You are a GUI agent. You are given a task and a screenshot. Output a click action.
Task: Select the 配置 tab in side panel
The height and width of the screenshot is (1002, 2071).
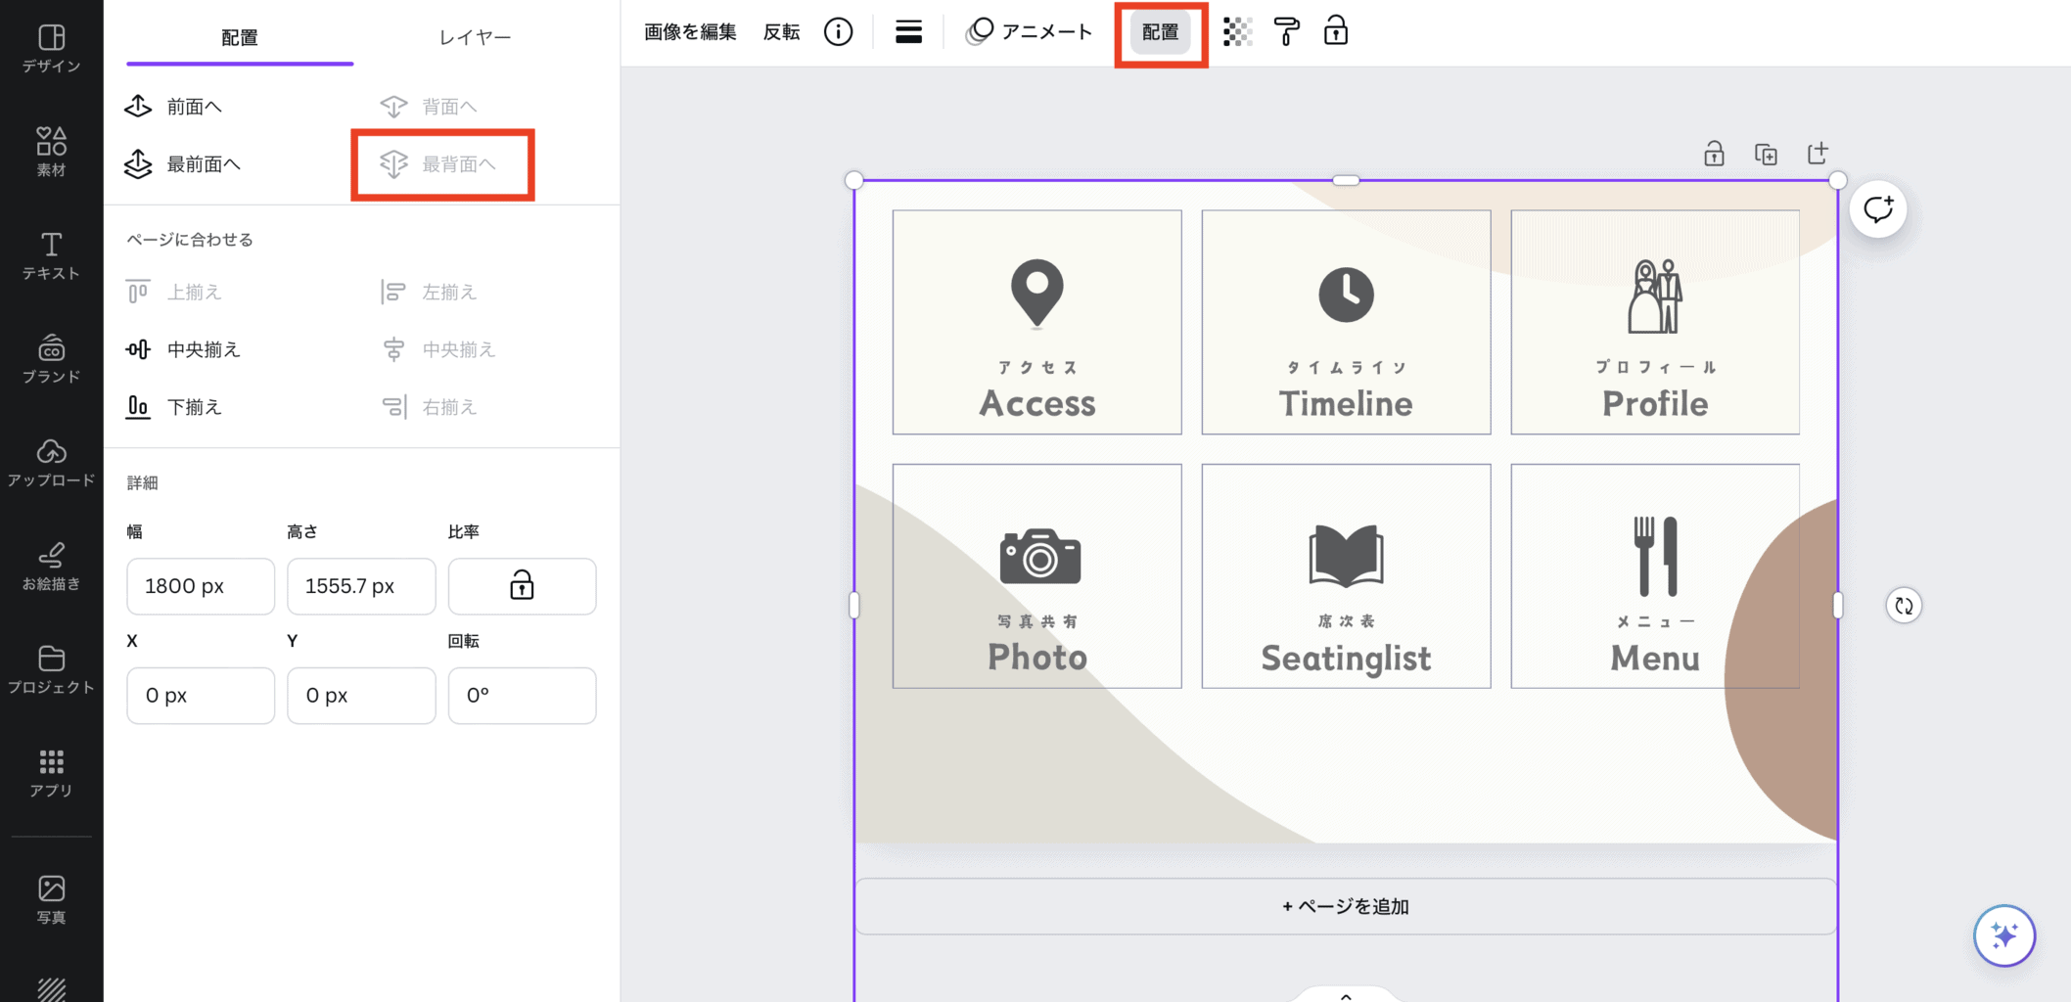point(240,37)
